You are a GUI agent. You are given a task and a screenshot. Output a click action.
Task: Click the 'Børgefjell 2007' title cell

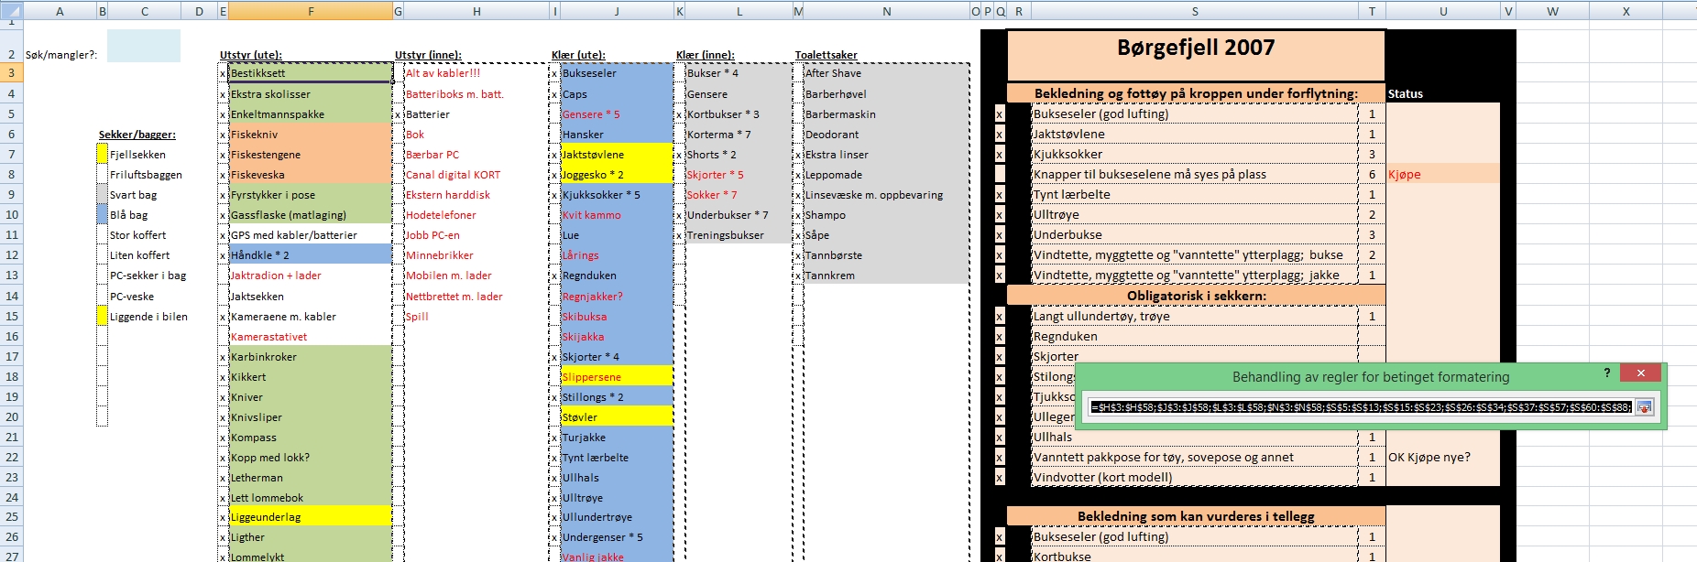1196,55
